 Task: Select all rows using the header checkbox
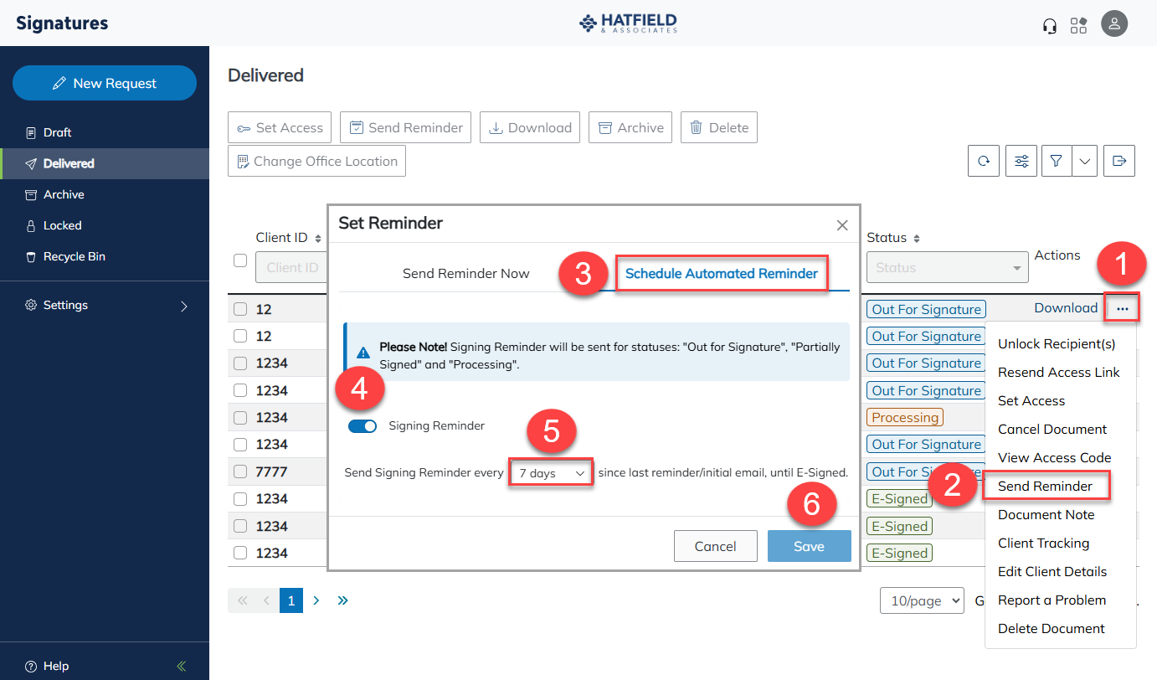click(x=239, y=260)
